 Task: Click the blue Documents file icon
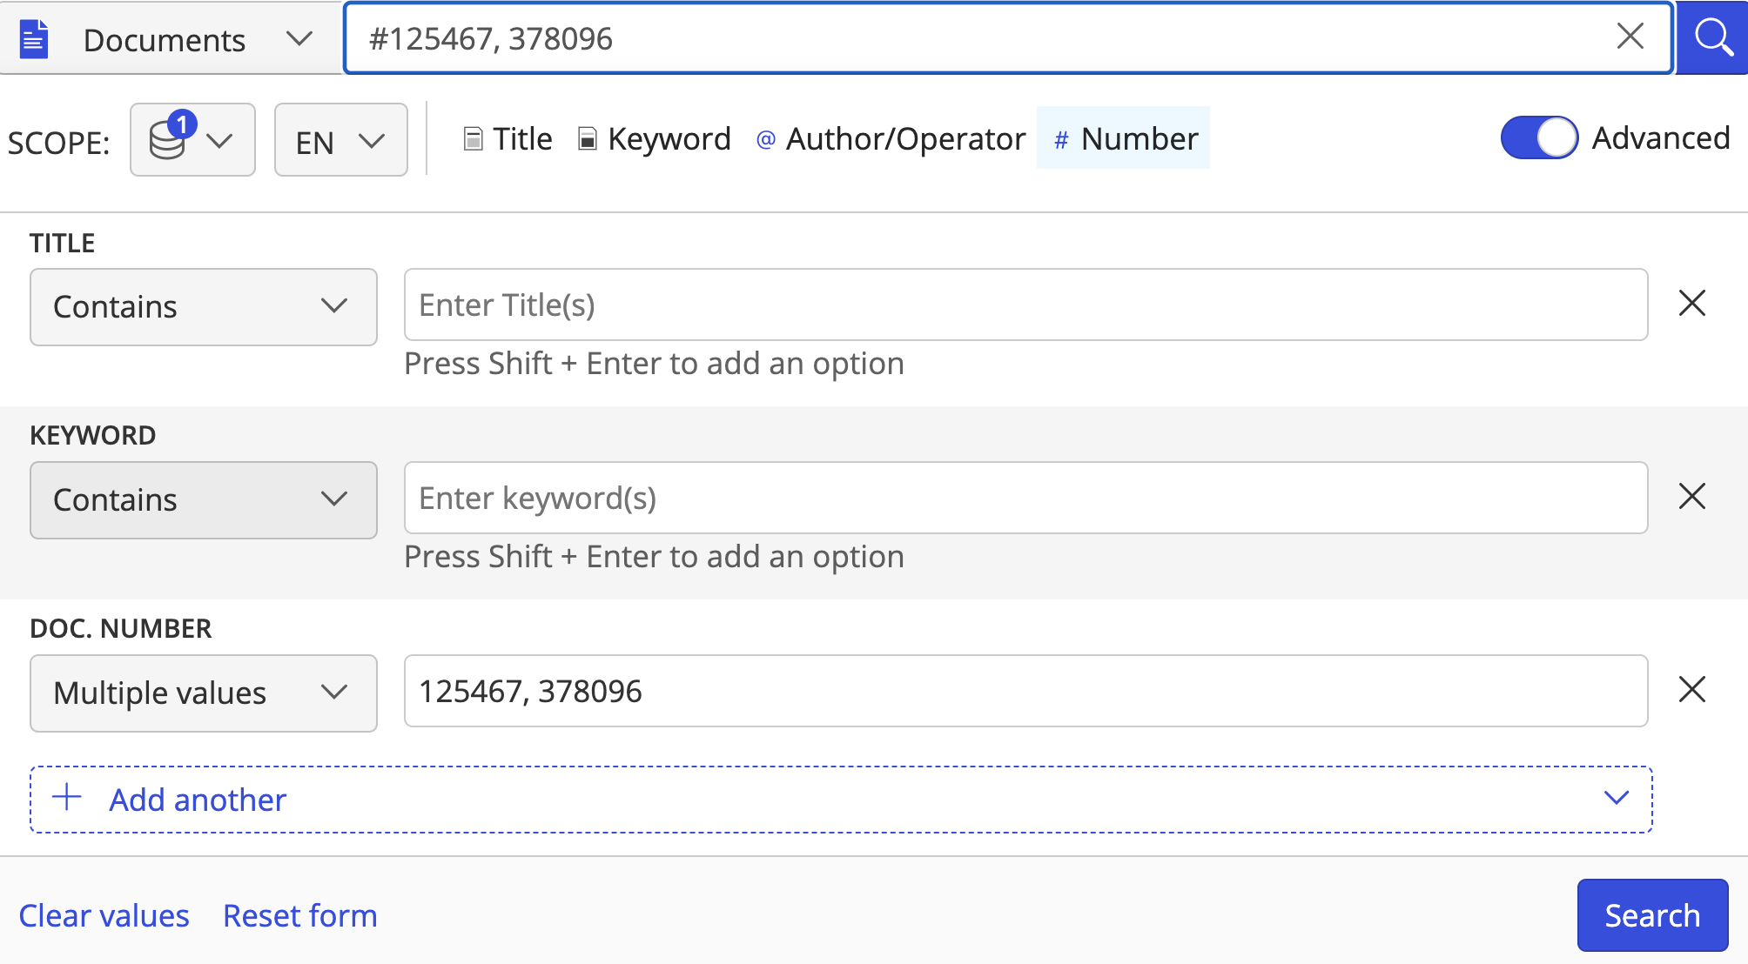click(34, 39)
